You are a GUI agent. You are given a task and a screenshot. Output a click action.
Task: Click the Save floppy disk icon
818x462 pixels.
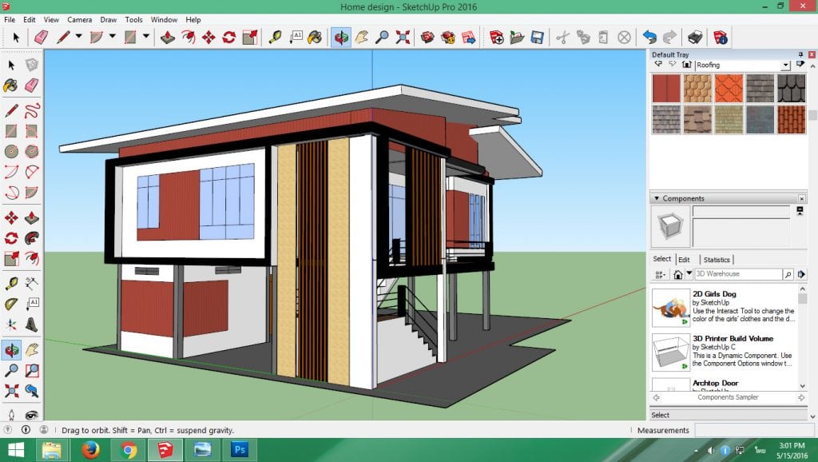(x=537, y=37)
